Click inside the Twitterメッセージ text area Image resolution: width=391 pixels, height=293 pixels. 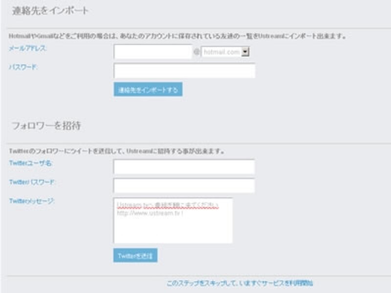click(173, 220)
